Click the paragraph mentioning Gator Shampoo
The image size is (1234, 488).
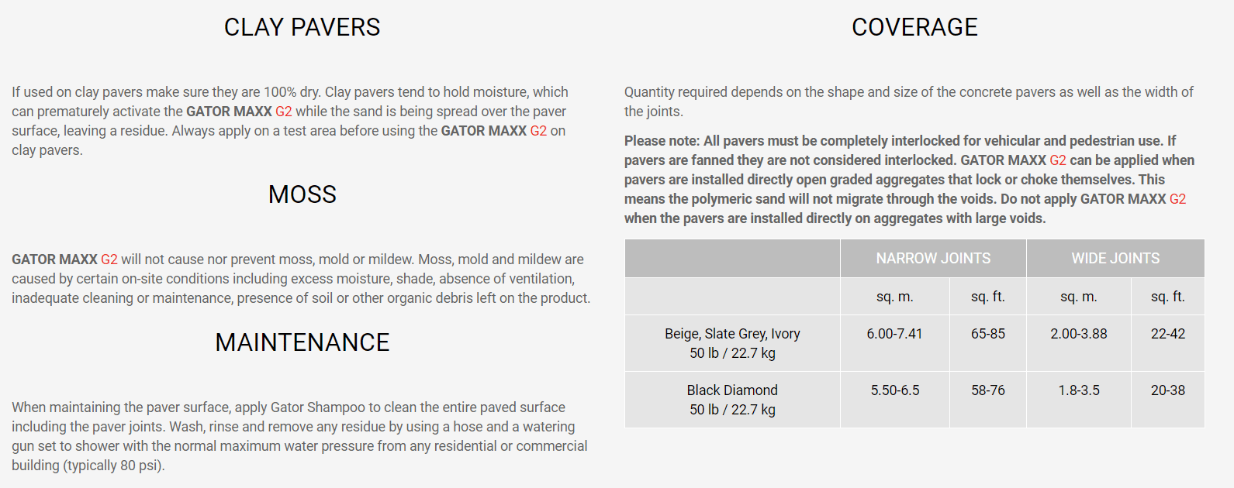(x=300, y=436)
